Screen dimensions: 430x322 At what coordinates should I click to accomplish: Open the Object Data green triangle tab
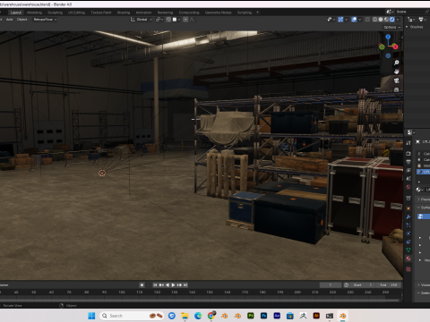[408, 250]
